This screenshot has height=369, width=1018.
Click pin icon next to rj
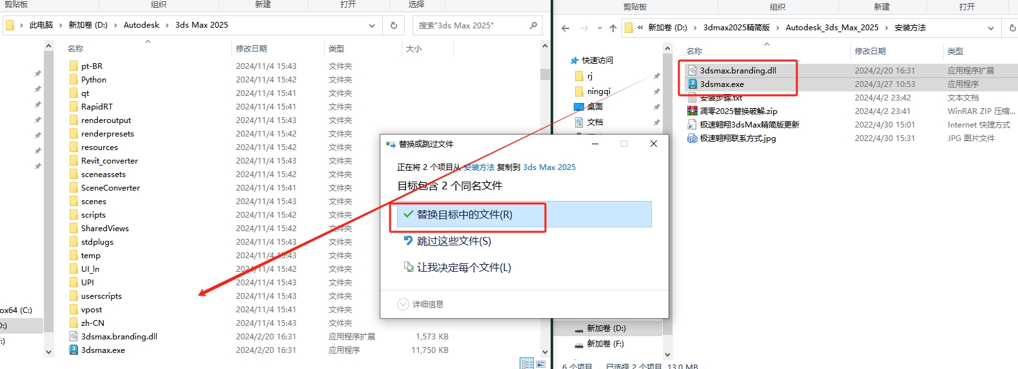click(x=656, y=76)
